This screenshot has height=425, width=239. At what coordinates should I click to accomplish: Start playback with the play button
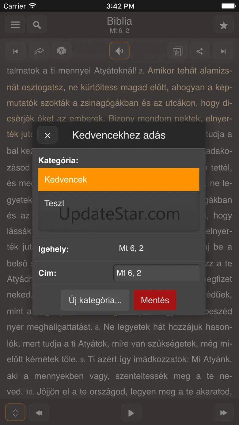pos(131,413)
